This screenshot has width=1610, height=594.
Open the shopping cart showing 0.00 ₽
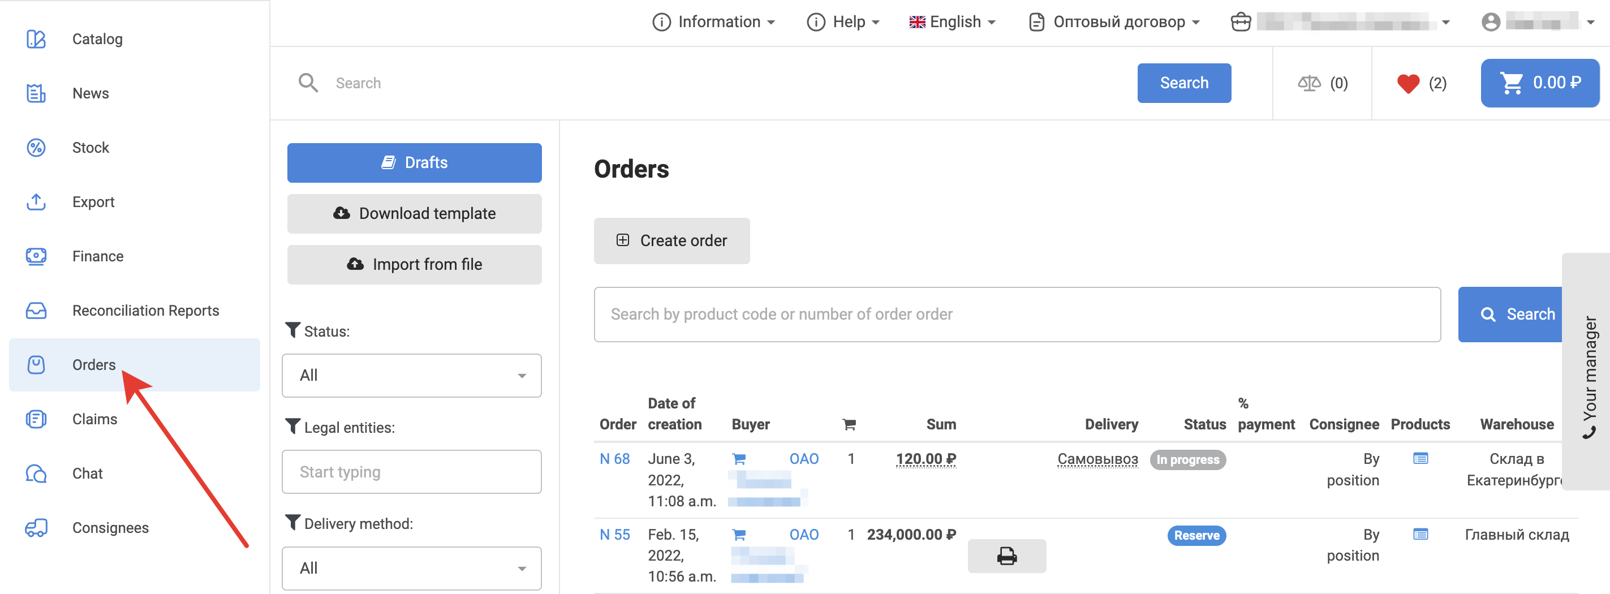coord(1539,83)
